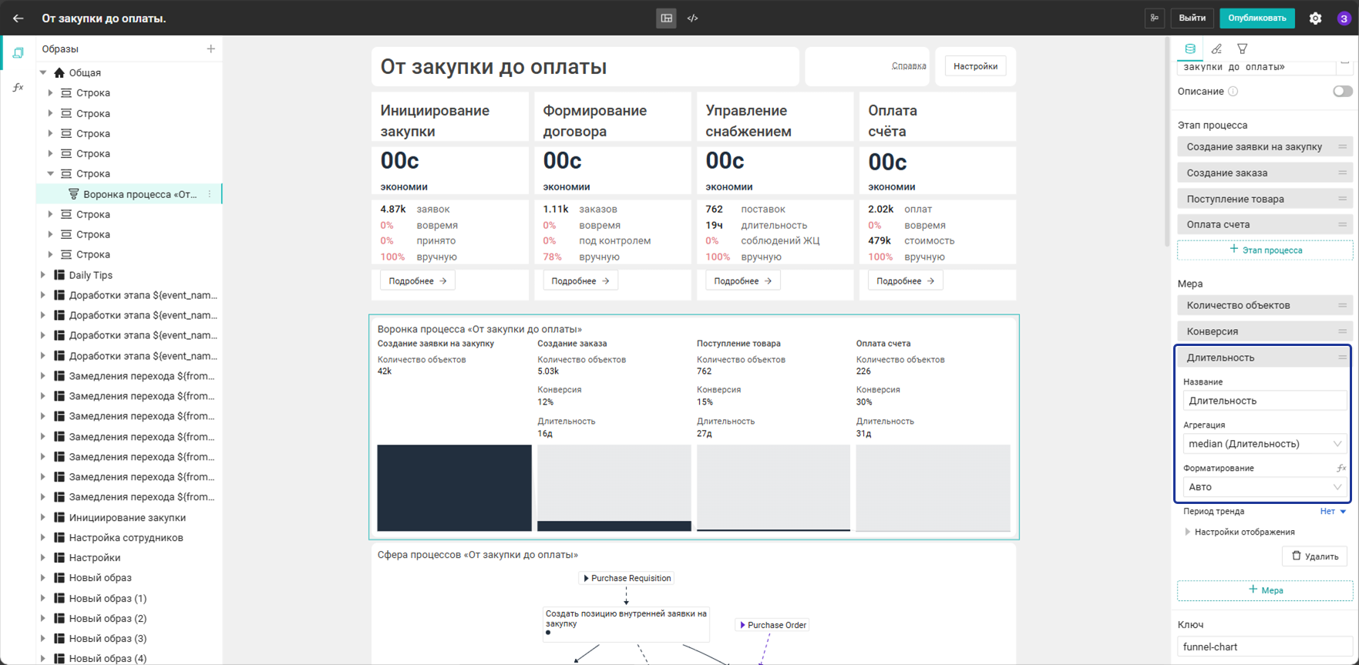Click the back arrow in header
This screenshot has width=1359, height=665.
[x=19, y=18]
